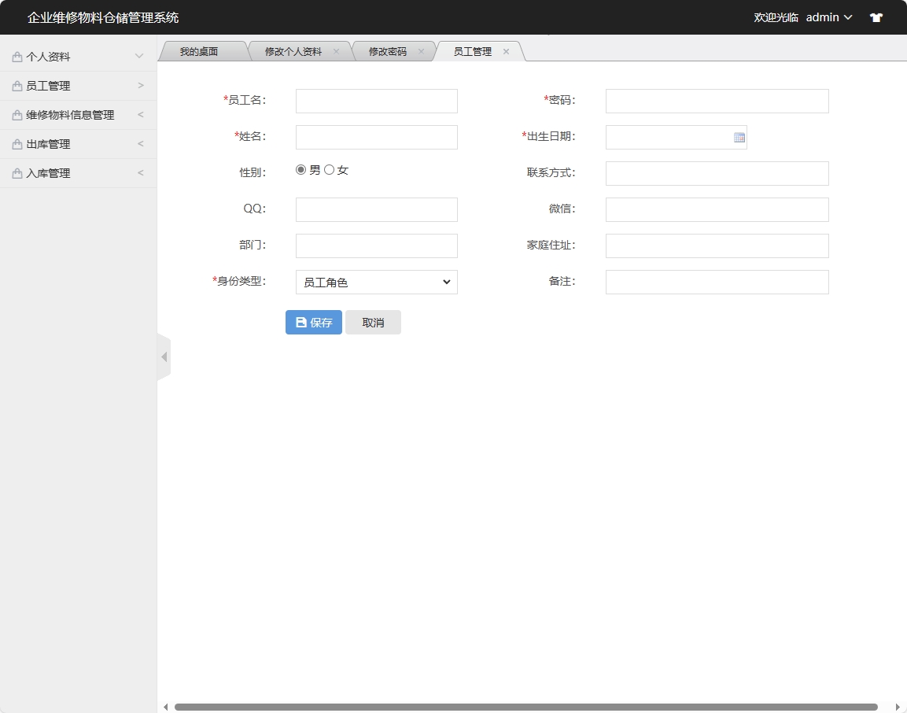Click the 保存 save button
Viewport: 907px width, 713px height.
[x=313, y=322]
